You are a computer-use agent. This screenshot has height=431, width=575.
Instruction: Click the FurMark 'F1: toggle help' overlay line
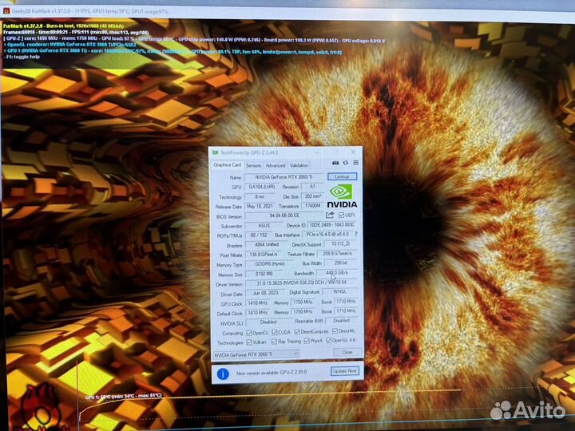click(23, 57)
